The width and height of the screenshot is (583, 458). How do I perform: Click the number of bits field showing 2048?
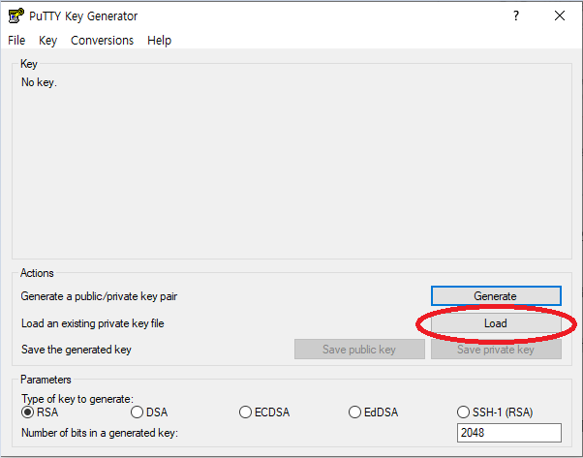pyautogui.click(x=509, y=433)
